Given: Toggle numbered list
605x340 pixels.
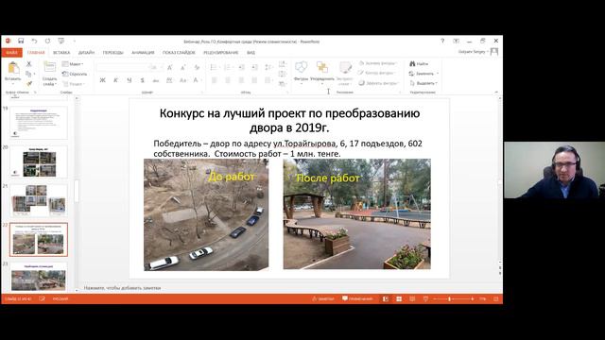Looking at the screenshot, I should coord(228,67).
